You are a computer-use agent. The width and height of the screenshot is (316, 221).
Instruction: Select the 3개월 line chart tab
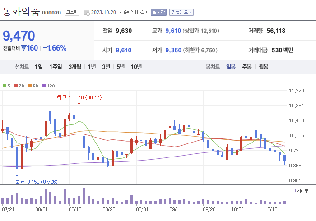pos(75,67)
